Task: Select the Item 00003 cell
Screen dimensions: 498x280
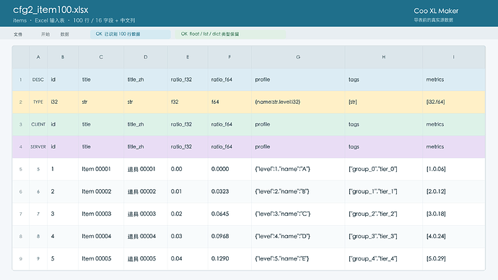Action: click(101, 214)
